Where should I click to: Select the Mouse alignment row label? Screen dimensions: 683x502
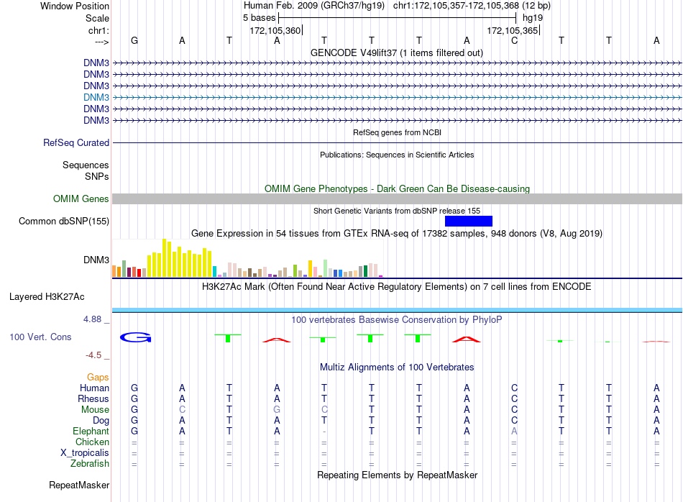[95, 410]
